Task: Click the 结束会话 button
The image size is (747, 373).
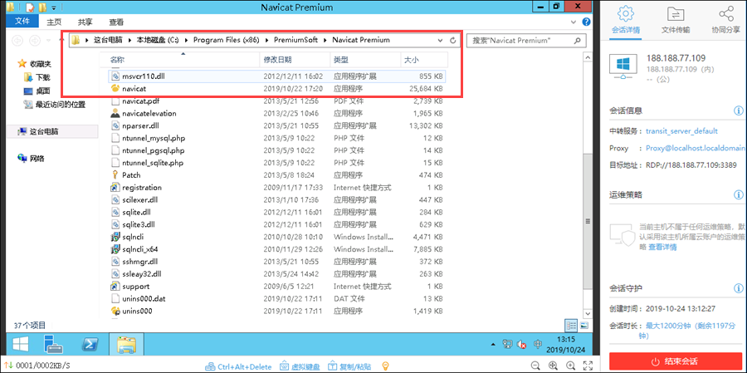Action: click(x=676, y=361)
